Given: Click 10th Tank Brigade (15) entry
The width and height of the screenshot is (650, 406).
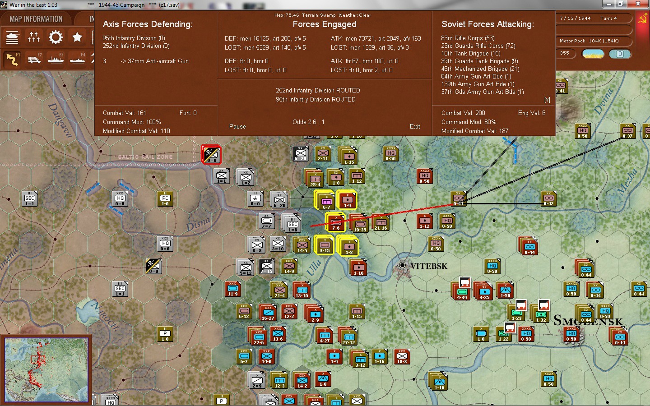Looking at the screenshot, I should pyautogui.click(x=471, y=54).
